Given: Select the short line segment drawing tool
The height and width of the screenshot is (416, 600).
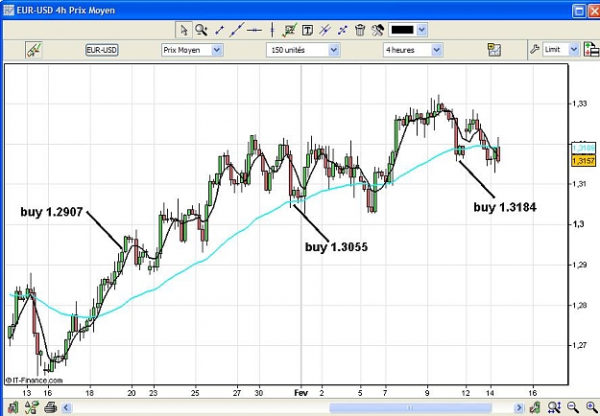Looking at the screenshot, I should pyautogui.click(x=219, y=30).
